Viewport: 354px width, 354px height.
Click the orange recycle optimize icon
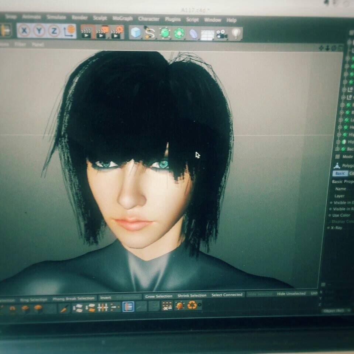click(192, 305)
